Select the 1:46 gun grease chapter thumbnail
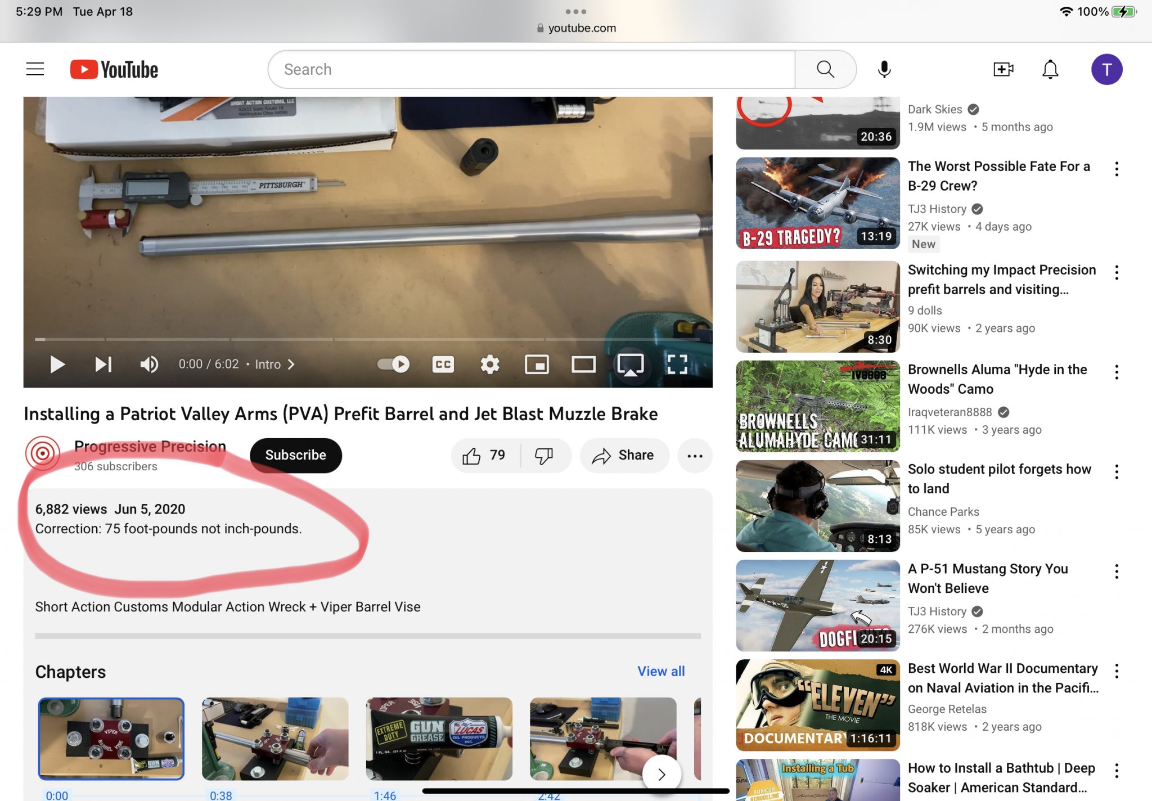The image size is (1152, 801). [x=439, y=739]
